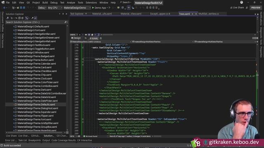Screen dimensions: 264x148
Task: Pin the Trees.xaml tab
Action: [193, 14]
